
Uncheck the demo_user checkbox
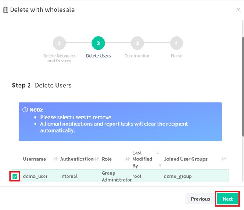click(x=15, y=177)
